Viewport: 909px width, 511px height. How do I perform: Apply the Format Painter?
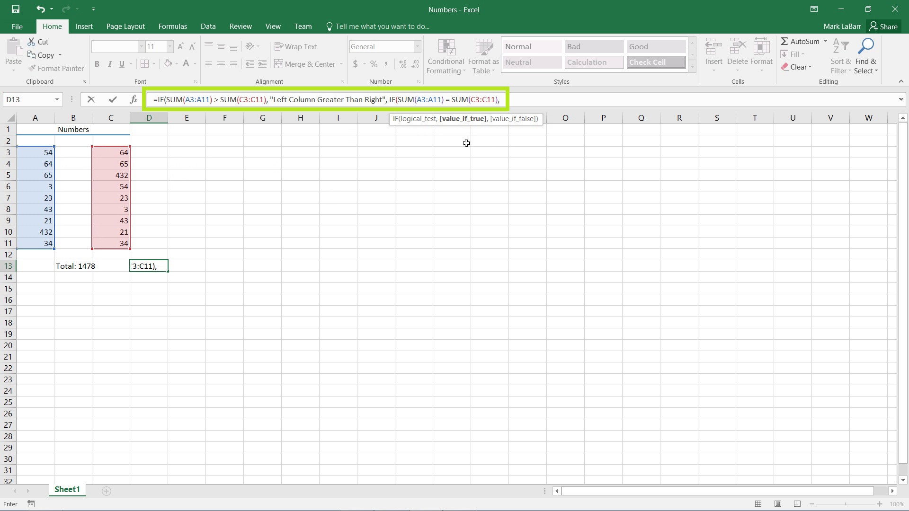coord(56,68)
